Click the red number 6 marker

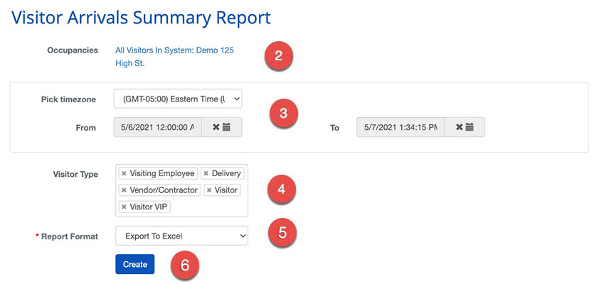[x=184, y=265]
